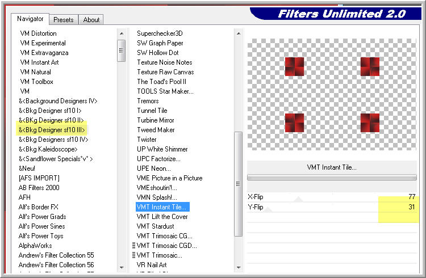The height and width of the screenshot is (278, 426).
Task: Select &Neu! category
Action: point(27,169)
